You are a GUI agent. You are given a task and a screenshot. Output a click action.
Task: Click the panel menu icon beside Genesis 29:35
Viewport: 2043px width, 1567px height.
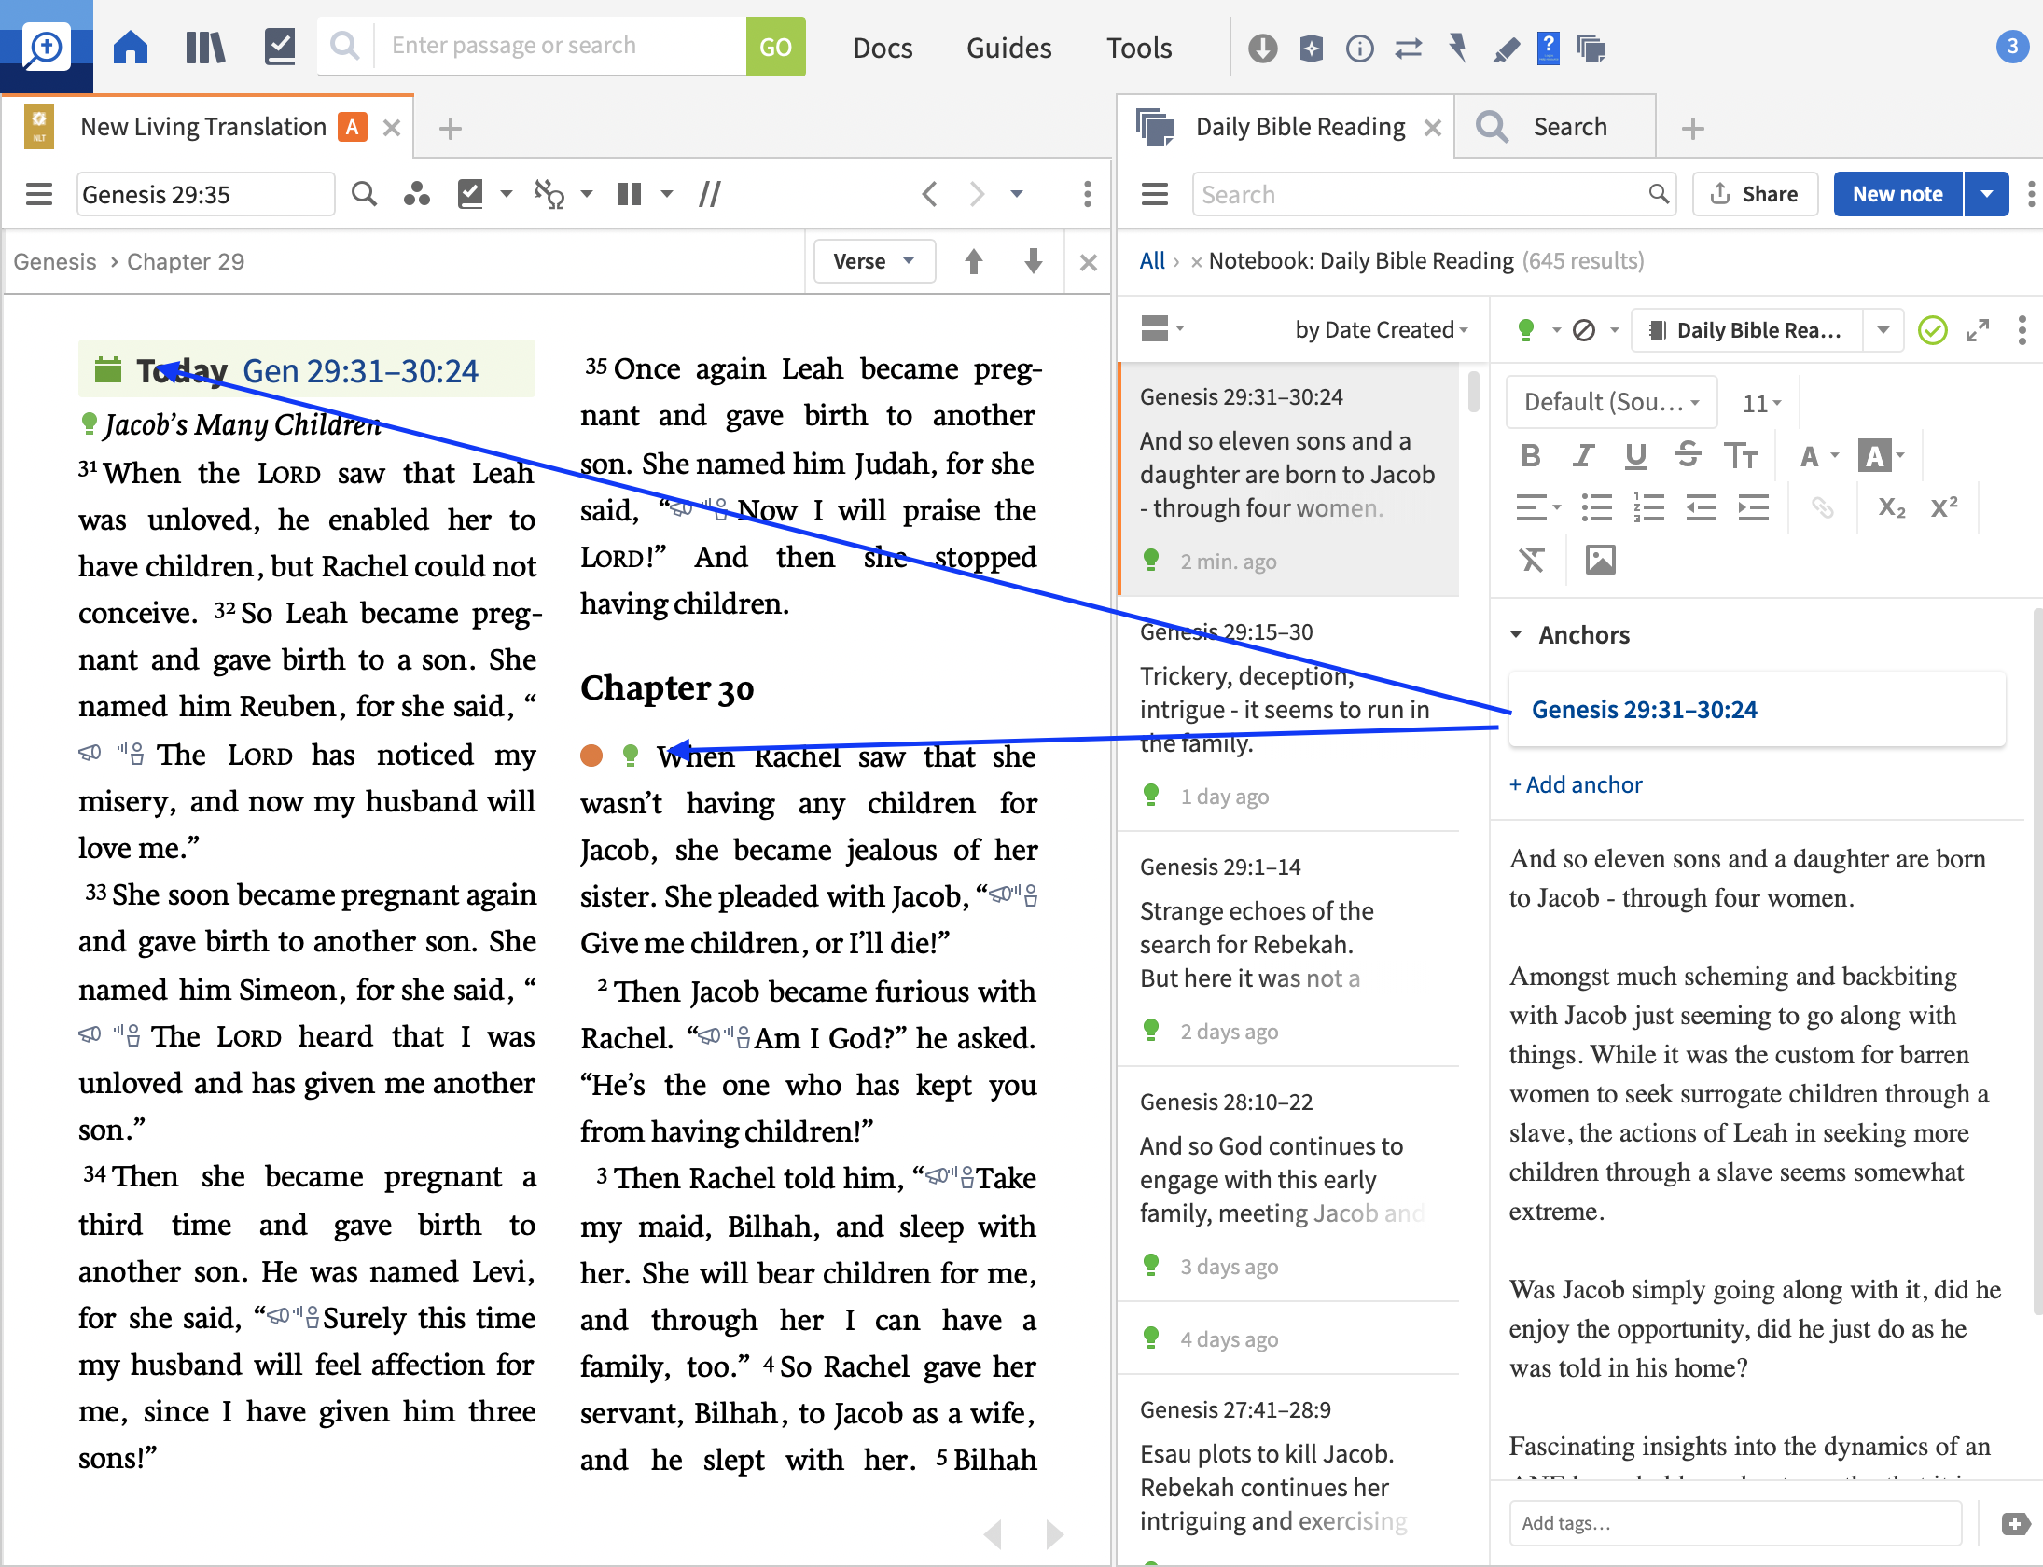click(39, 194)
